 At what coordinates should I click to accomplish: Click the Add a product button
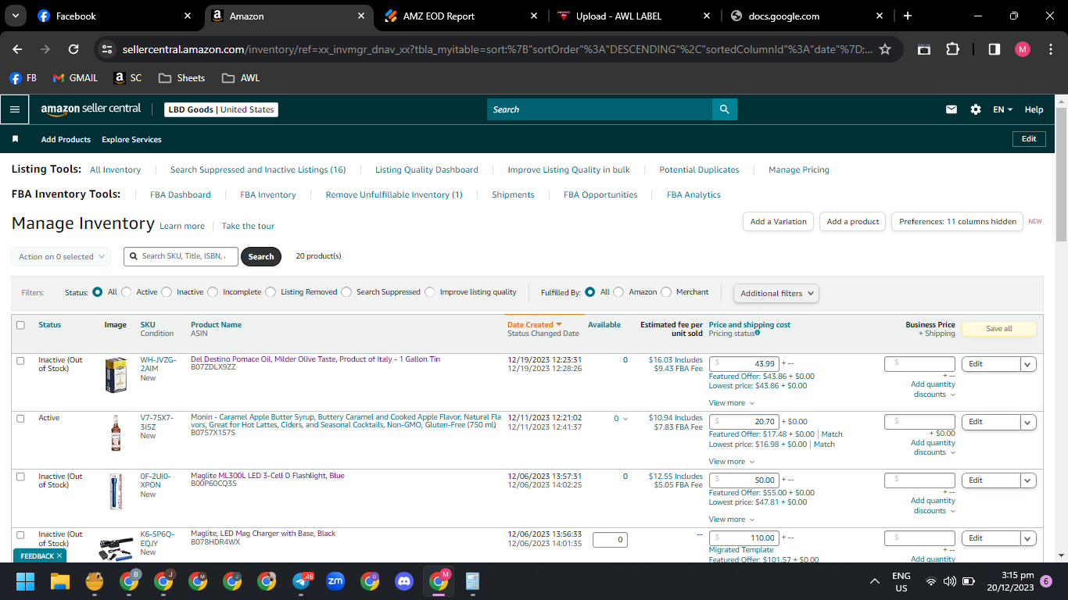click(x=853, y=222)
